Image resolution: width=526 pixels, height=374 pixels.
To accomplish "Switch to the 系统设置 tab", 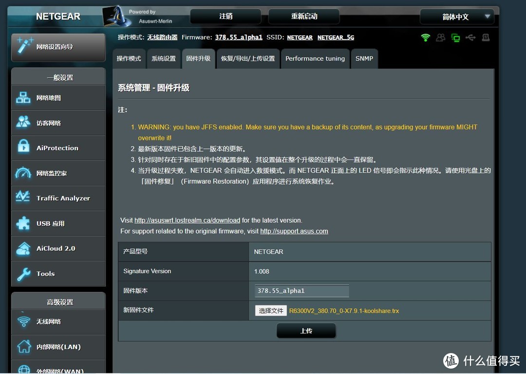I will click(x=164, y=58).
